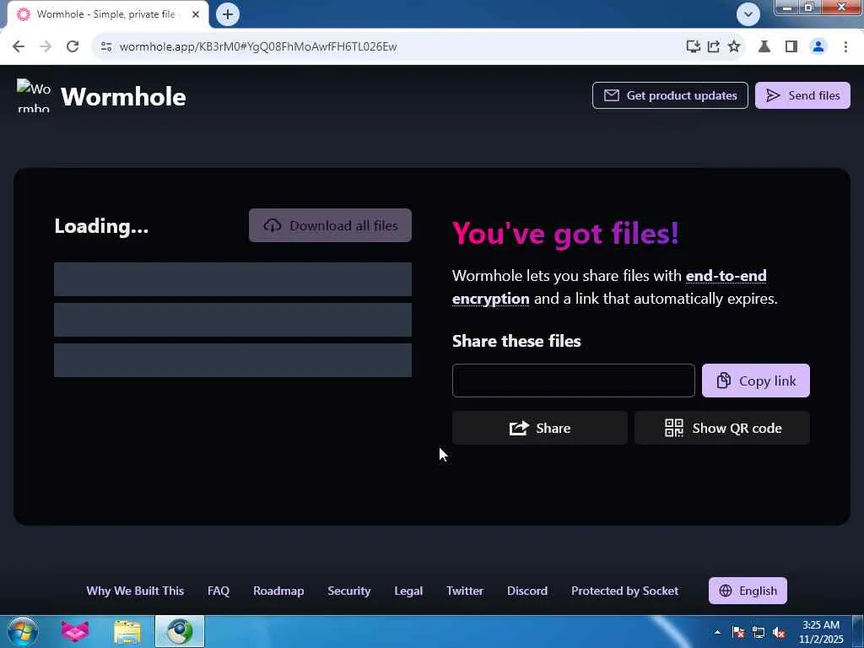The width and height of the screenshot is (864, 648).
Task: Open the Twitter footer link
Action: point(465,591)
